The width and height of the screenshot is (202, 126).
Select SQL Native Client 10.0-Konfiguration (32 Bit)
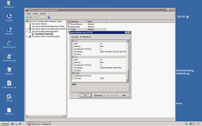[x=49, y=29]
